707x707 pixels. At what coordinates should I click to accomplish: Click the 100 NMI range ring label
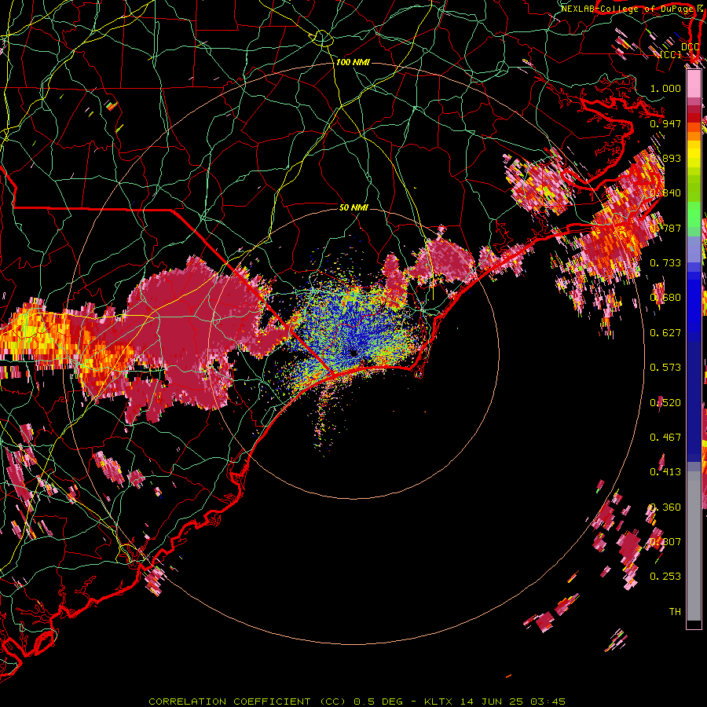pos(353,62)
